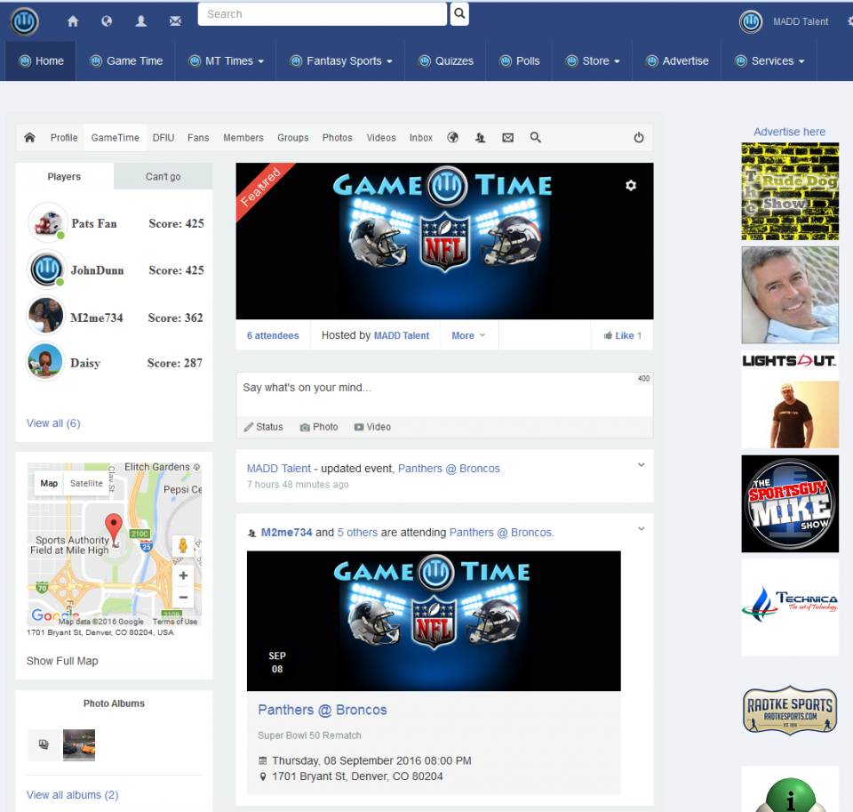Open the Services dropdown menu
The width and height of the screenshot is (853, 812).
point(769,61)
